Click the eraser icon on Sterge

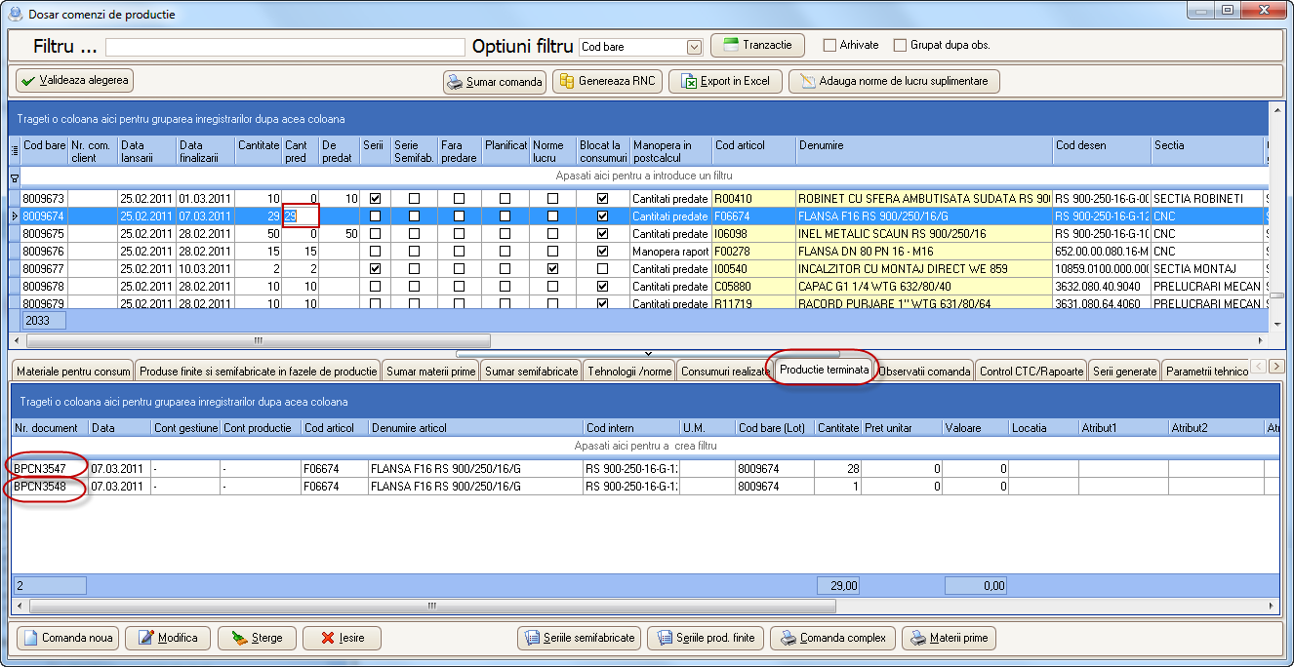tap(238, 639)
